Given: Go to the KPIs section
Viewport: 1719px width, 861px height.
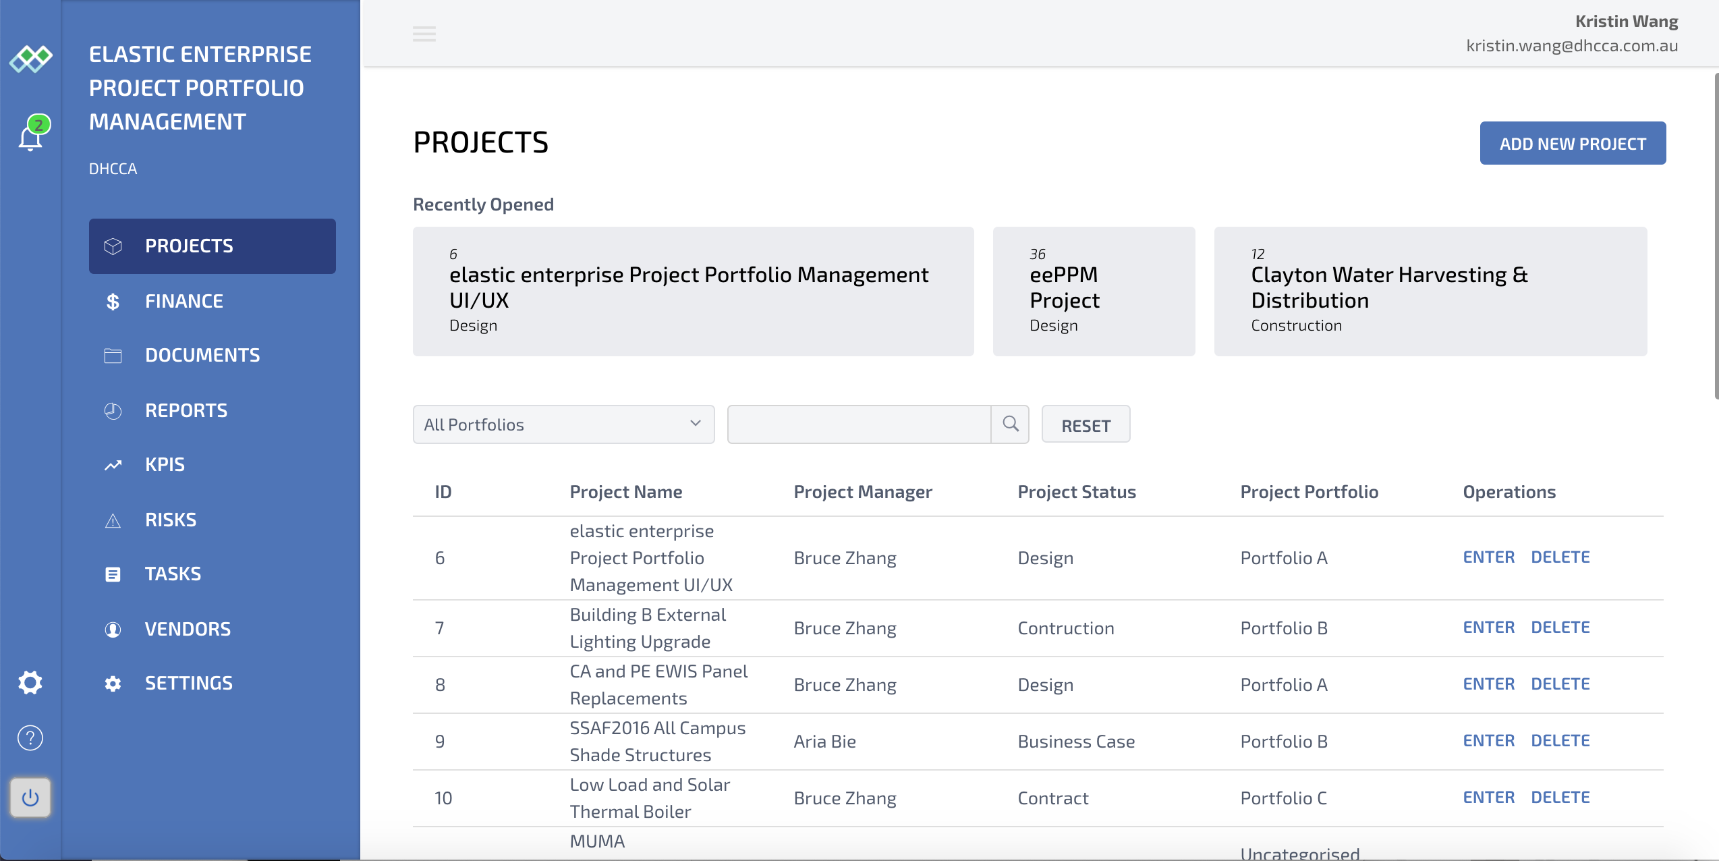Looking at the screenshot, I should [165, 464].
